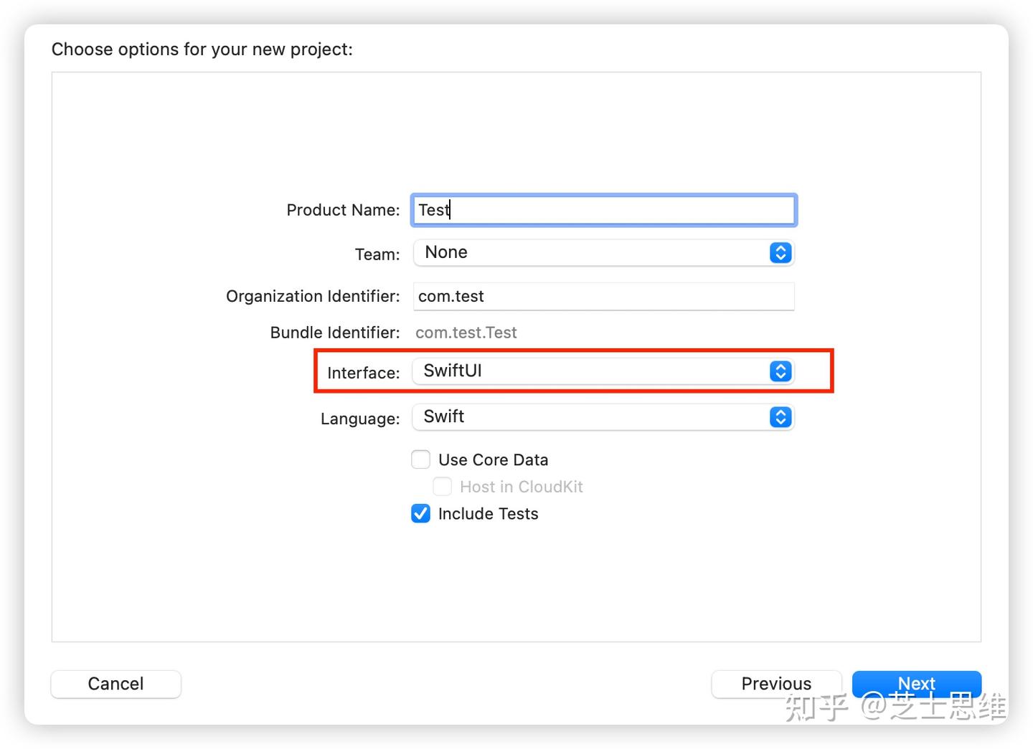This screenshot has height=749, width=1033.
Task: Click the Team dropdown stepper arrows
Action: [780, 252]
